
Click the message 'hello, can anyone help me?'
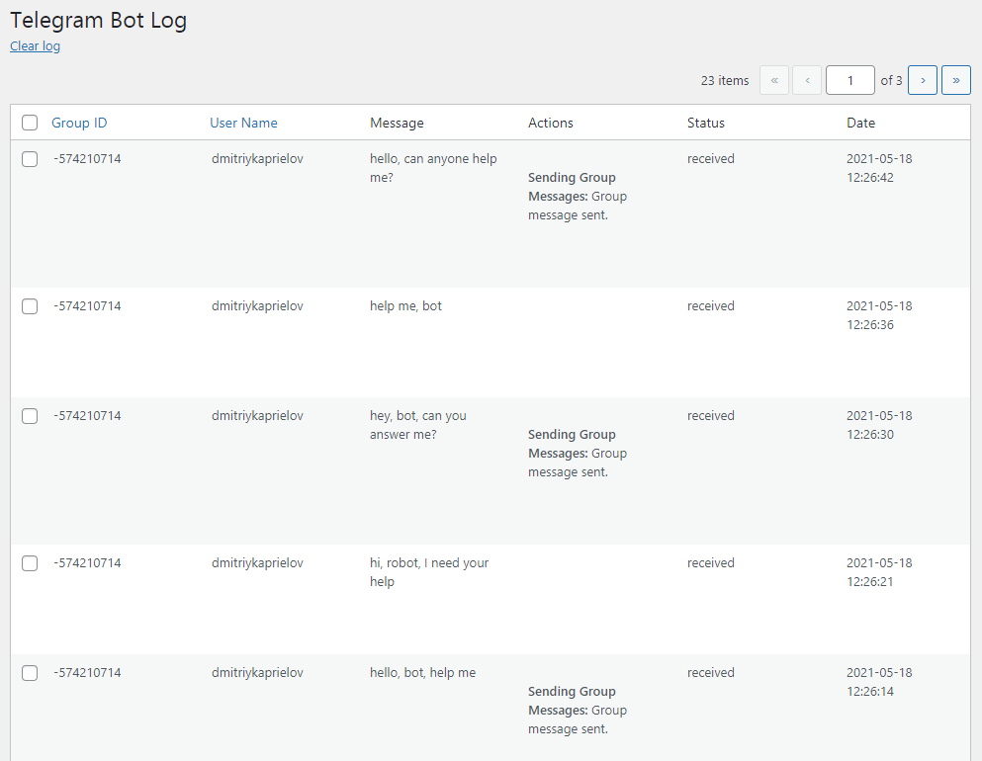tap(433, 168)
